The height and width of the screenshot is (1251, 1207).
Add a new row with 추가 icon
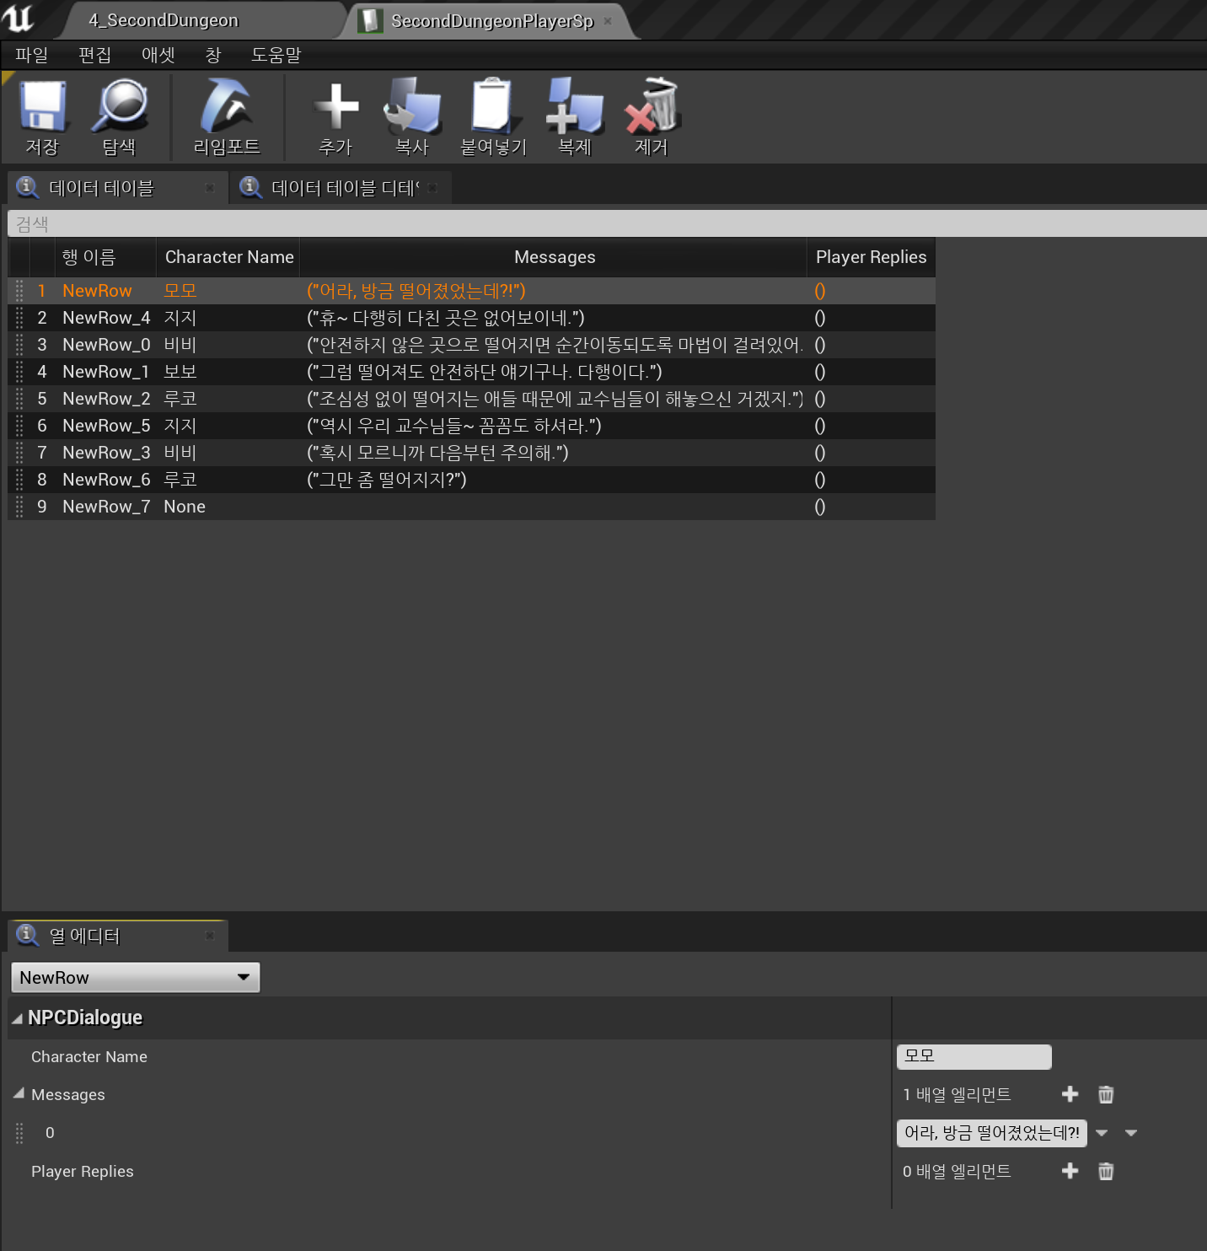click(x=335, y=108)
